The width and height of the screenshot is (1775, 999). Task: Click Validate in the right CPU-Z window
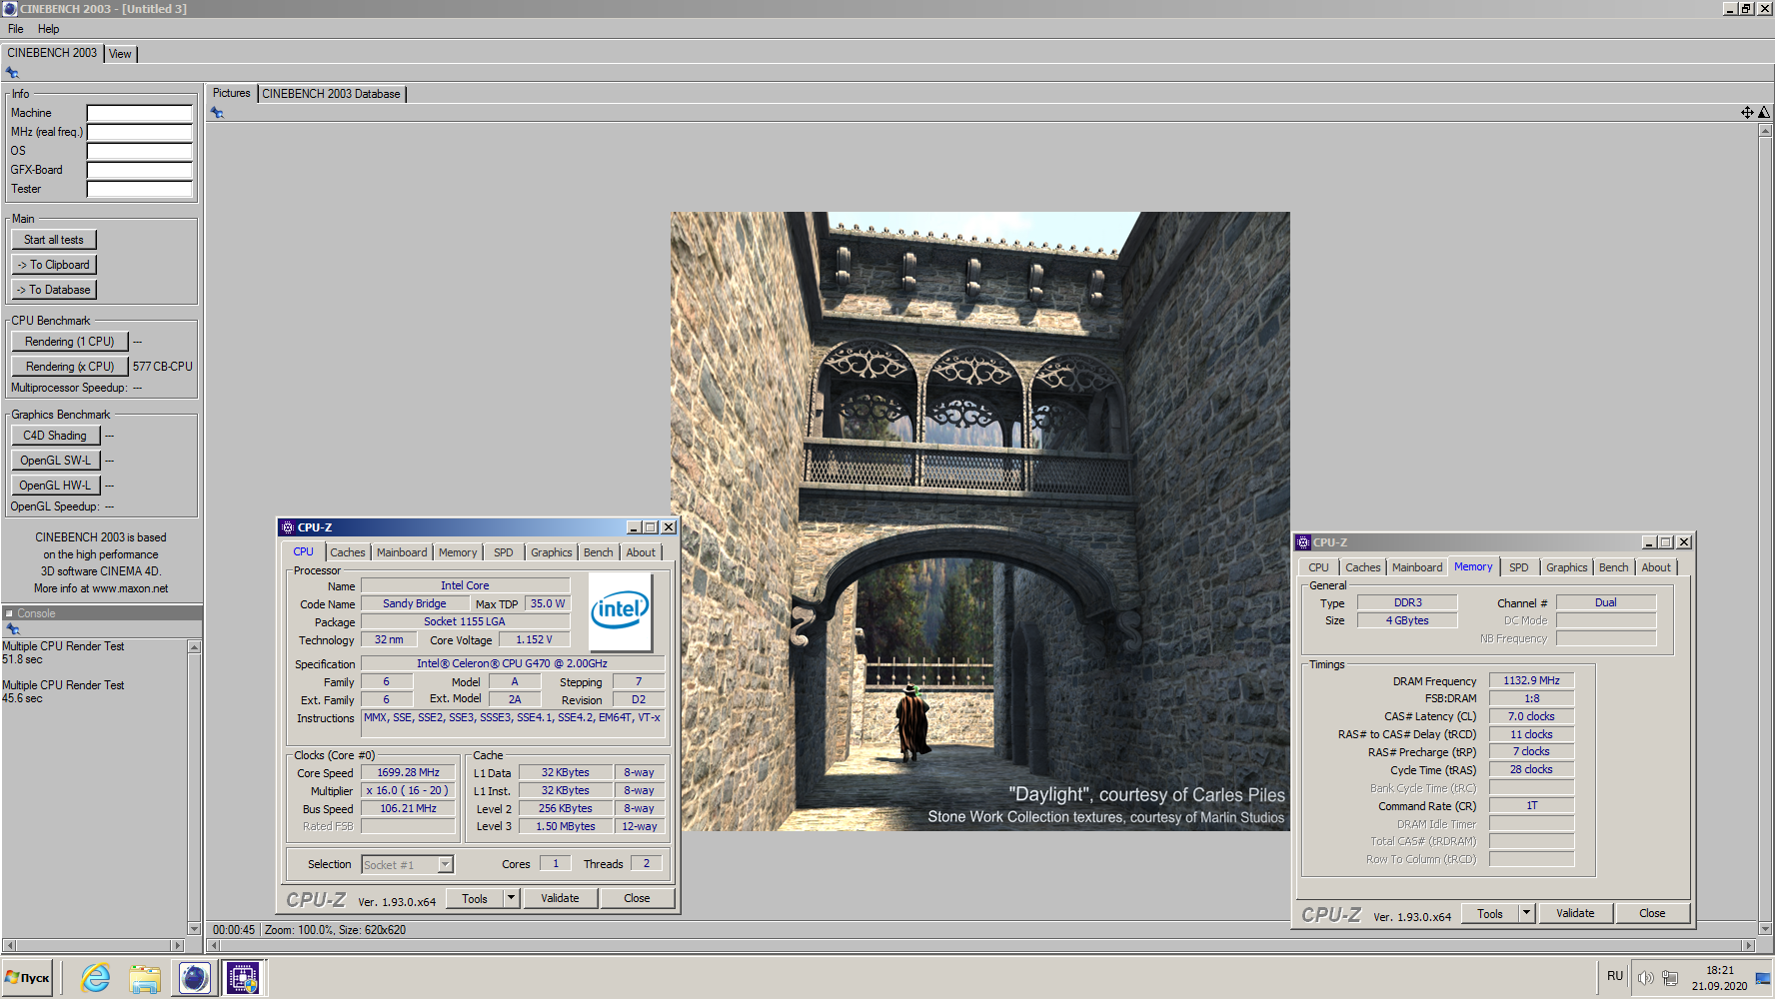click(1576, 913)
